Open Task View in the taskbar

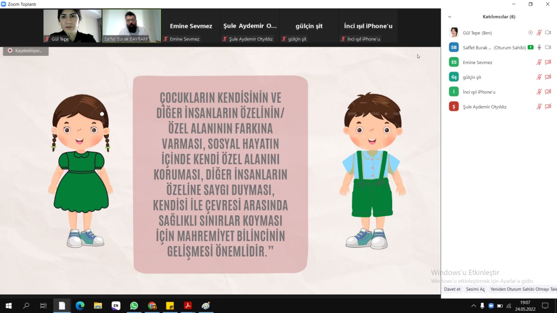(44, 306)
